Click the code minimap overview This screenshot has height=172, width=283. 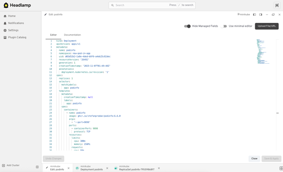(263, 51)
